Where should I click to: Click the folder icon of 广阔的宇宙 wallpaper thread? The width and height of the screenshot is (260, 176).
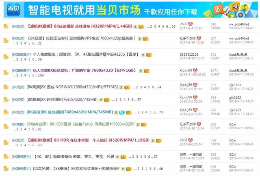click(6, 73)
